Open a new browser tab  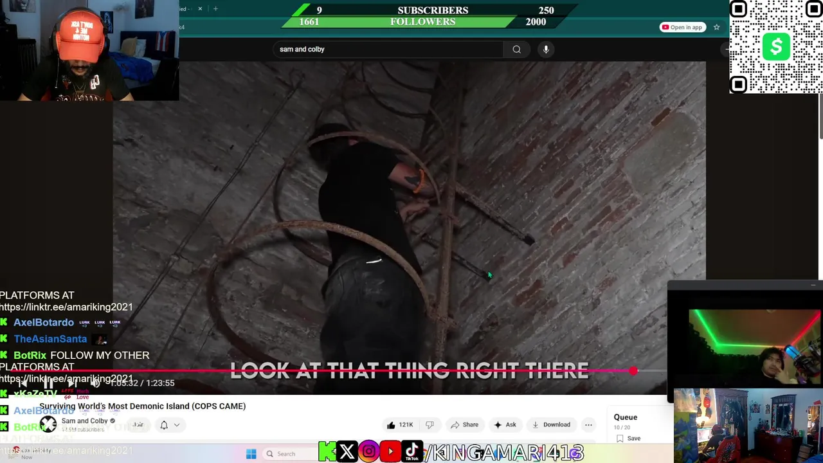coord(215,9)
